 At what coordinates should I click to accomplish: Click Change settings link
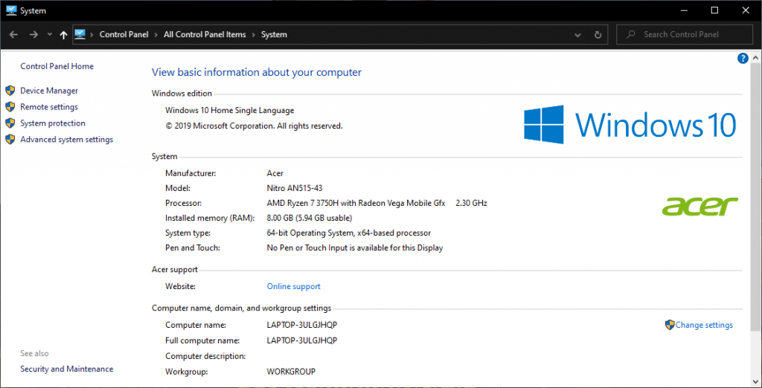click(x=704, y=325)
